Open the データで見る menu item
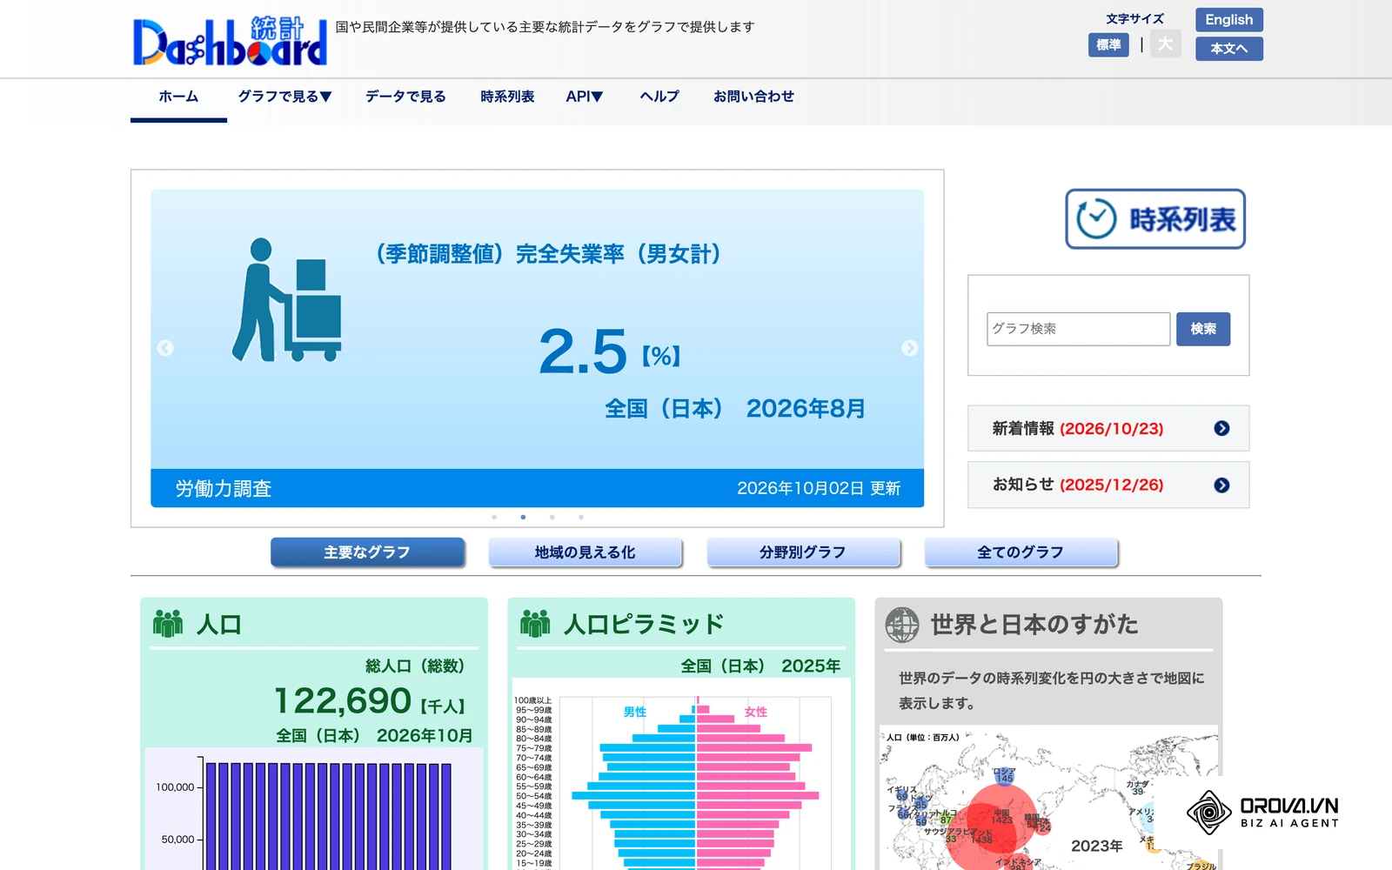Viewport: 1392px width, 870px height. pos(405,97)
